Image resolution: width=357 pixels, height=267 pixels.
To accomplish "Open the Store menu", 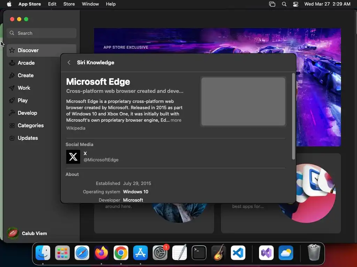I will (69, 4).
